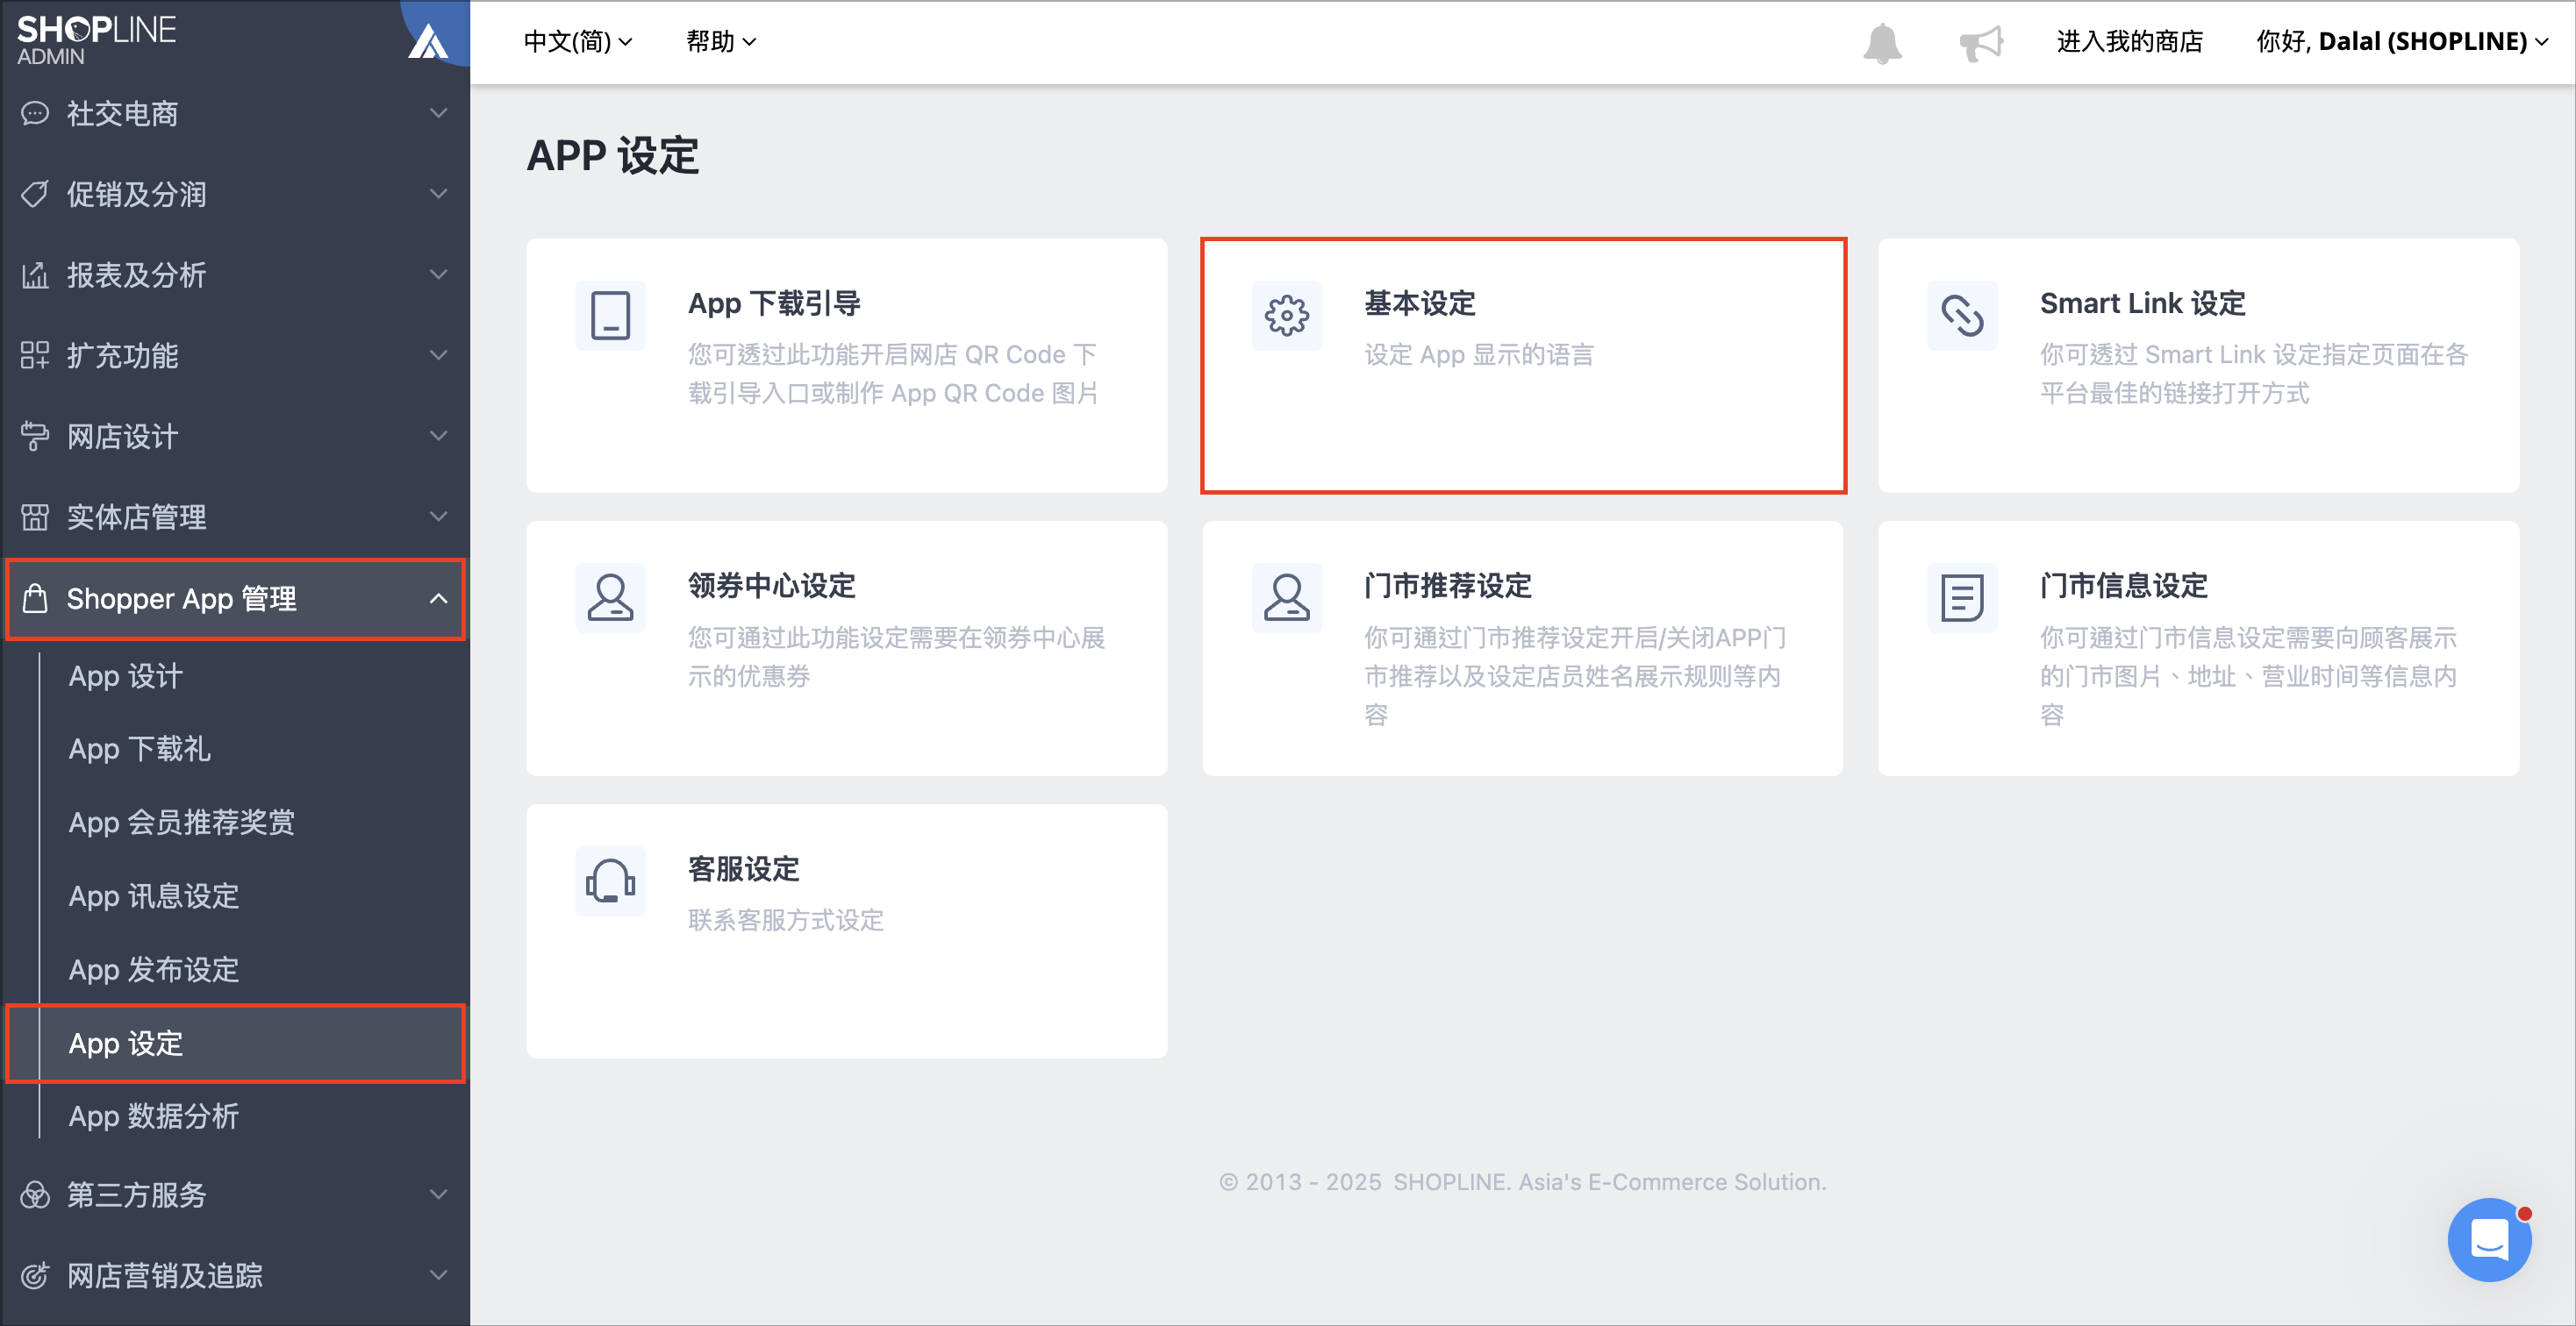Image resolution: width=2576 pixels, height=1326 pixels.
Task: Click 进入我的商店 link
Action: pos(2130,42)
